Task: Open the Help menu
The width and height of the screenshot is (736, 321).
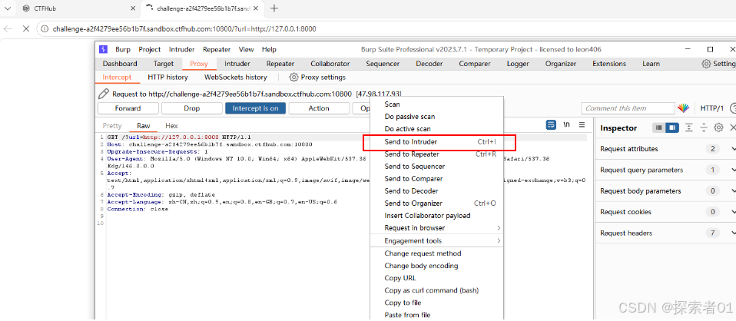Action: point(269,49)
